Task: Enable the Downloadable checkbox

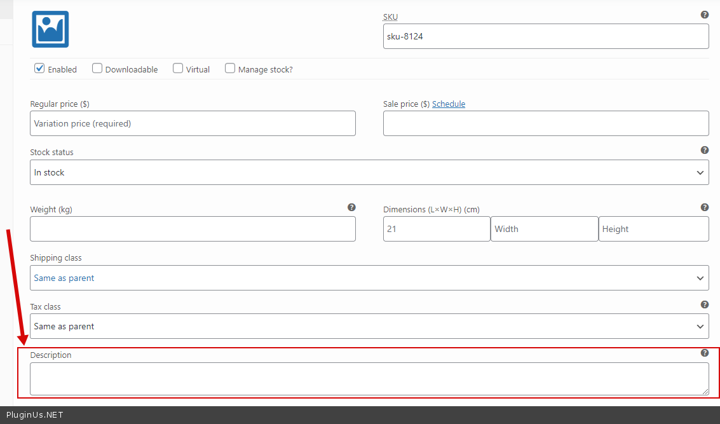Action: coord(97,69)
